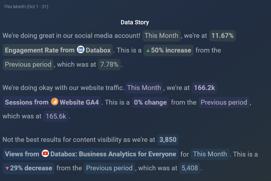The width and height of the screenshot is (271, 181).
Task: Click the 11.67% value chip
Action: coord(222,35)
